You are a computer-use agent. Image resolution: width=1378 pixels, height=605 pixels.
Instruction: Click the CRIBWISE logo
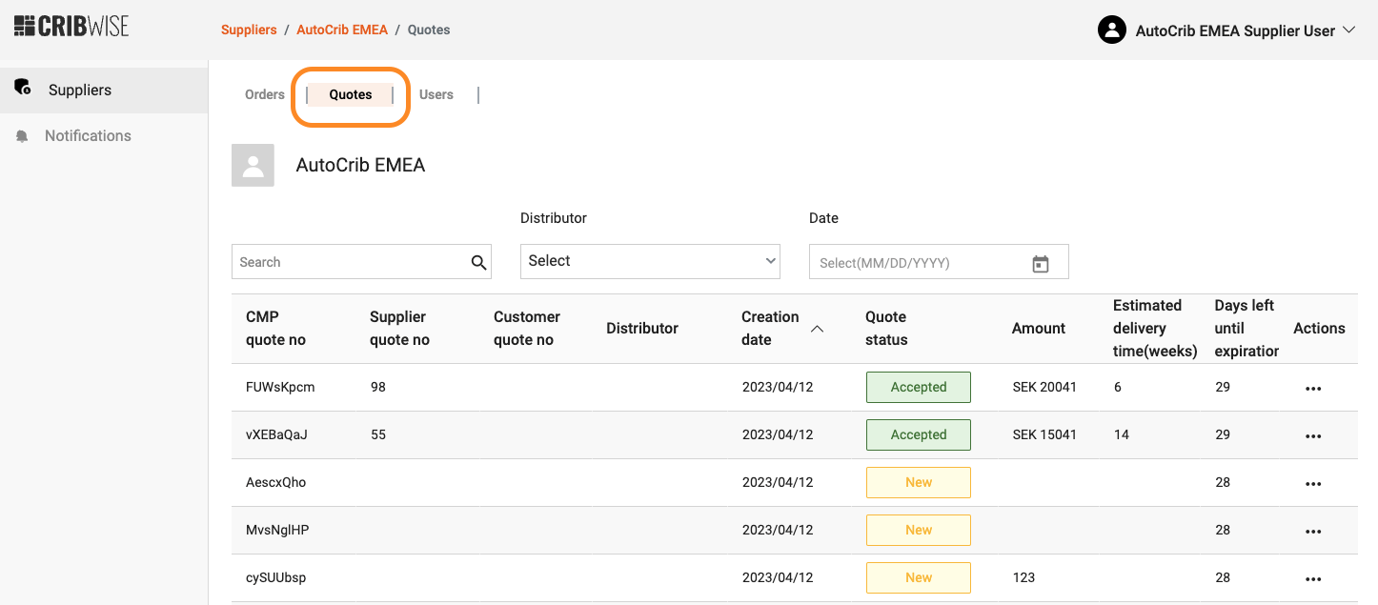click(71, 26)
